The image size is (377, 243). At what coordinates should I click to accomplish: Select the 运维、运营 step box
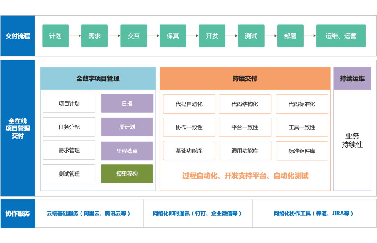coord(341,36)
